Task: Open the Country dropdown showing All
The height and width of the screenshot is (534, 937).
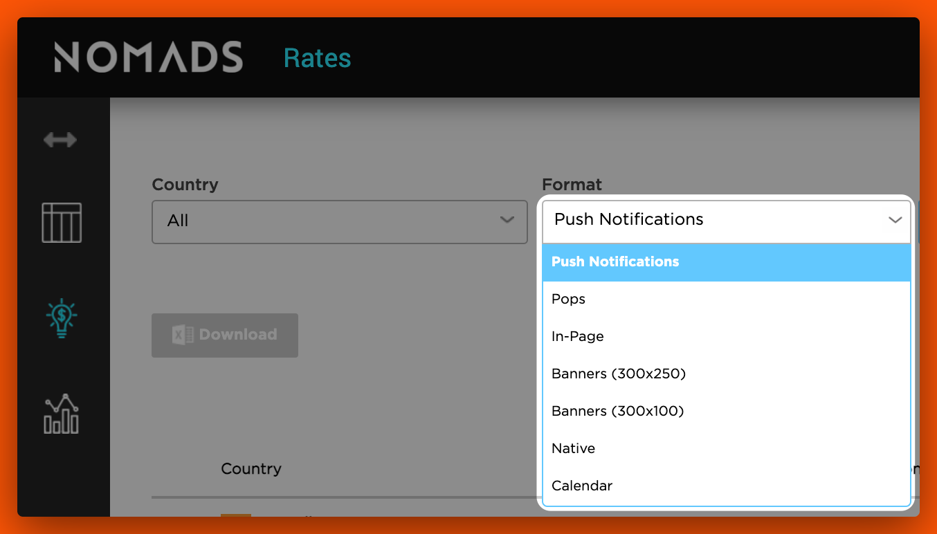Action: click(x=340, y=221)
